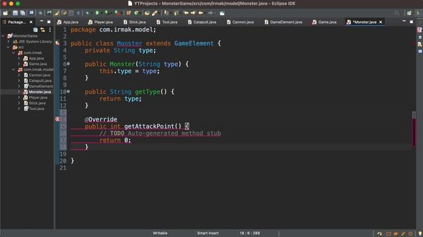This screenshot has height=237, width=423.
Task: Click the Forward navigation arrow icon
Action: [210, 13]
